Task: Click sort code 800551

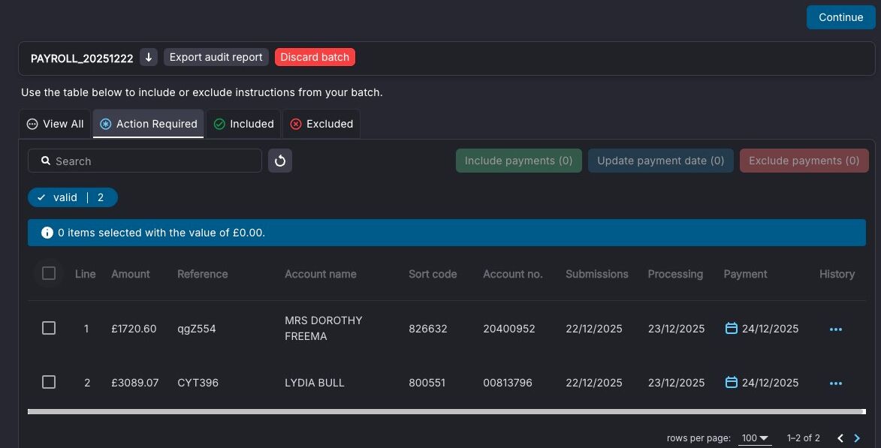Action: [427, 382]
